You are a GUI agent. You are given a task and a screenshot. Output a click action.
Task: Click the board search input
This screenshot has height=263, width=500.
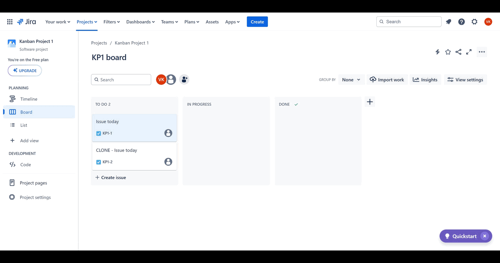(121, 80)
